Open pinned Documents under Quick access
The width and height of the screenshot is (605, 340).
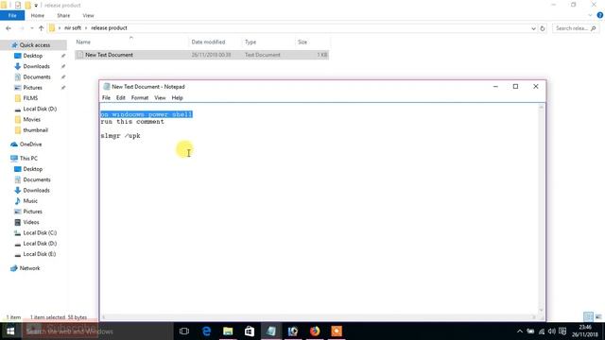pyautogui.click(x=37, y=77)
